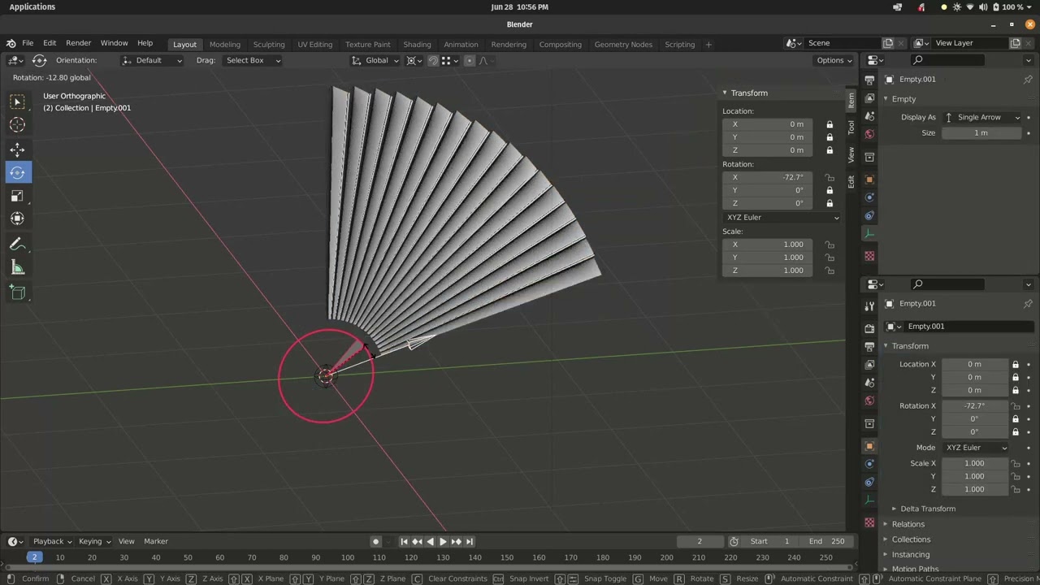Enable auto keying record button in timeline
This screenshot has width=1040, height=585.
[375, 541]
